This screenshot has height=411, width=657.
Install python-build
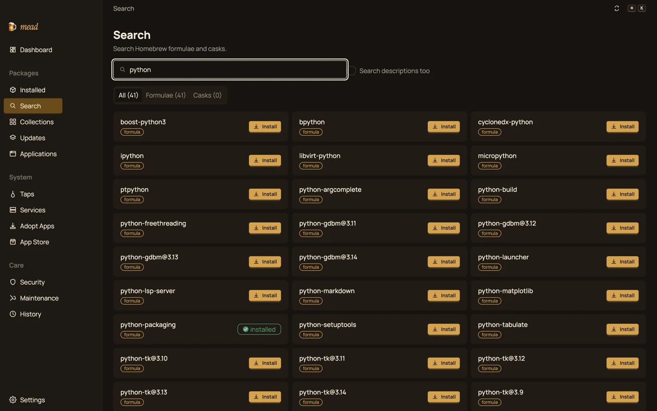(623, 194)
